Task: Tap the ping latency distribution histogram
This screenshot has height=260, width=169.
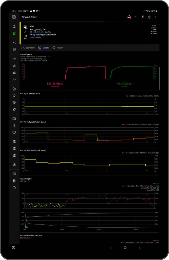Action: pyautogui.click(x=89, y=221)
